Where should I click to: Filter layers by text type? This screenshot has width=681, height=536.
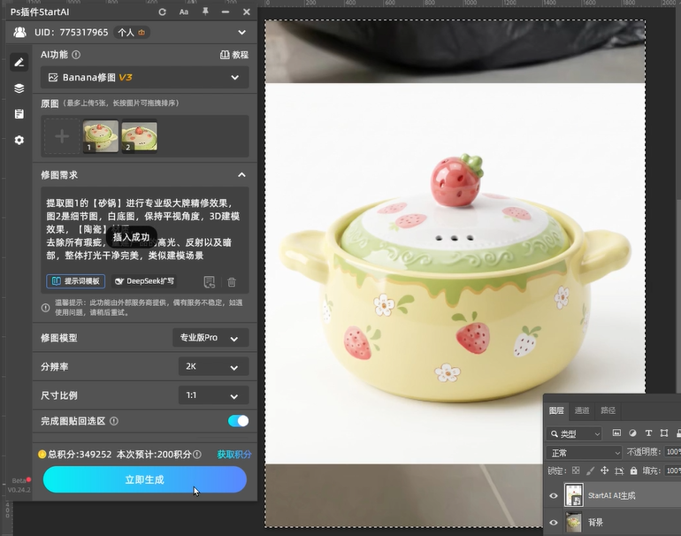click(648, 433)
